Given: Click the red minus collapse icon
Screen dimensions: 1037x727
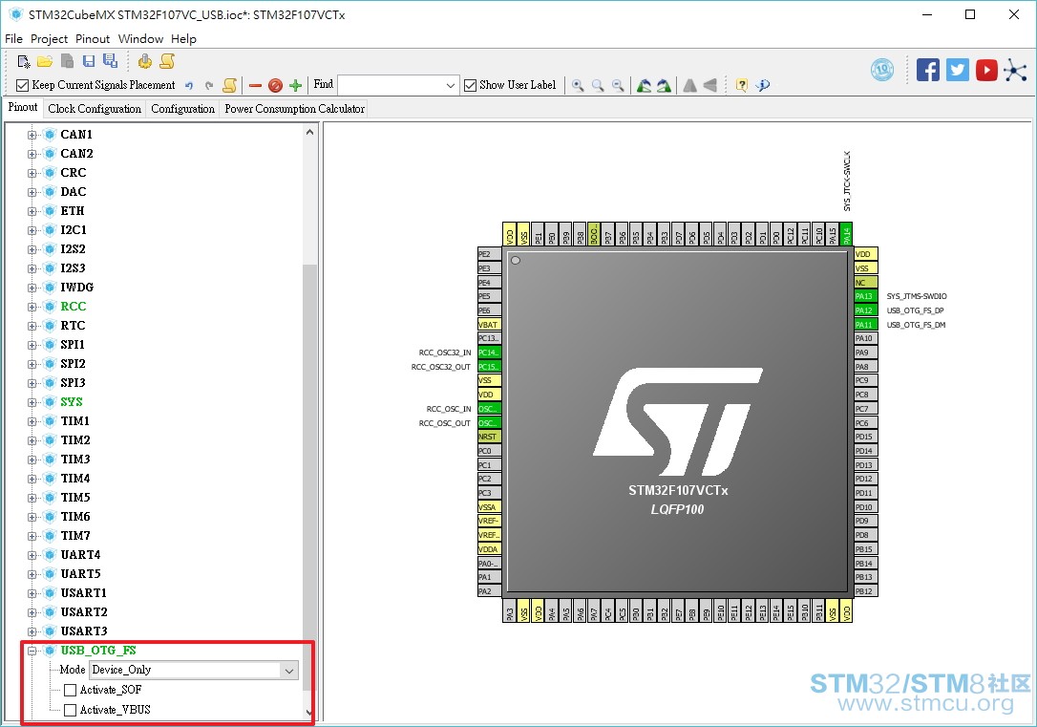Looking at the screenshot, I should click(255, 85).
